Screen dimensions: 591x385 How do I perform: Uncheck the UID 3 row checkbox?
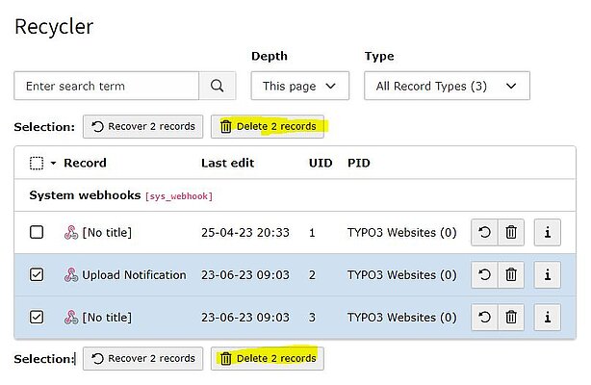click(x=37, y=317)
